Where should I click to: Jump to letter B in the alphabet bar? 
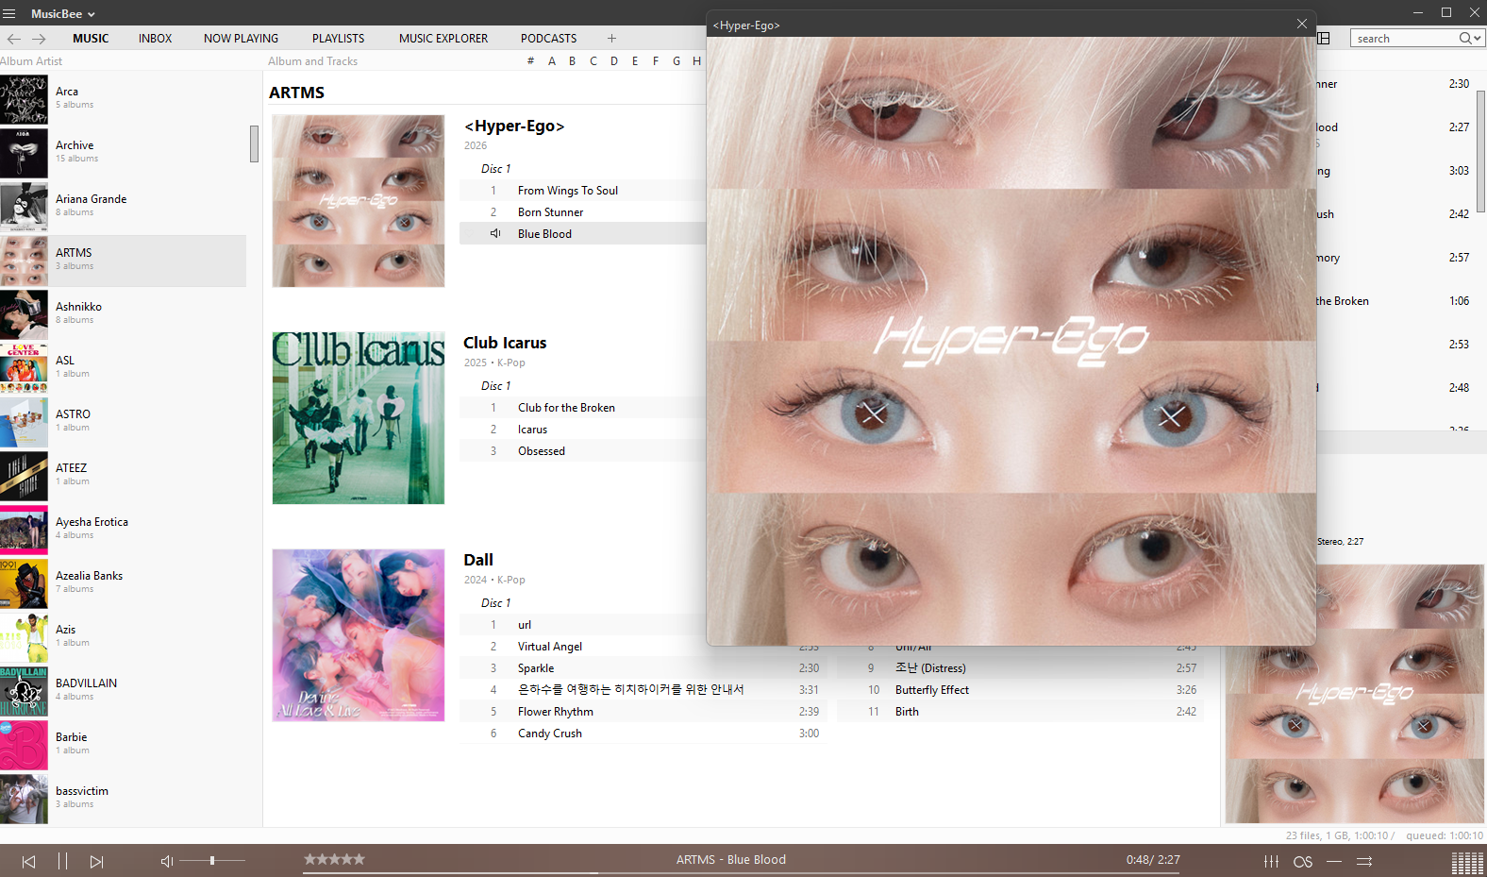[x=572, y=61]
